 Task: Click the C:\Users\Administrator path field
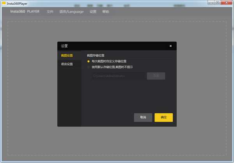(118, 76)
